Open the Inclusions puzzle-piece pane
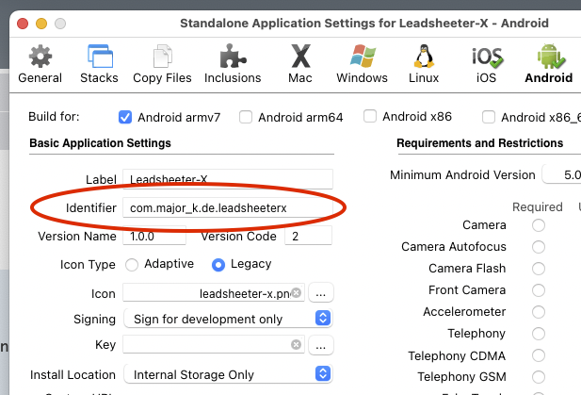 coord(233,62)
